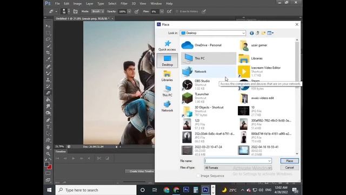Create a new folder in Place dialog
Image resolution: width=346 pixels, height=195 pixels.
(263, 33)
